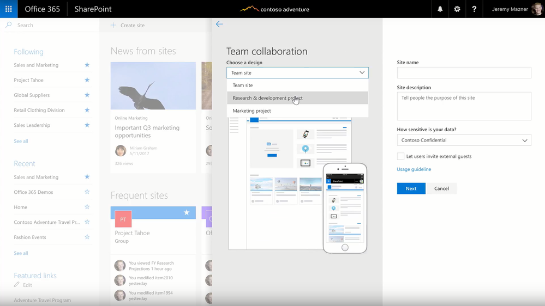Click the phone preview of site design
The image size is (545, 306).
tap(345, 208)
